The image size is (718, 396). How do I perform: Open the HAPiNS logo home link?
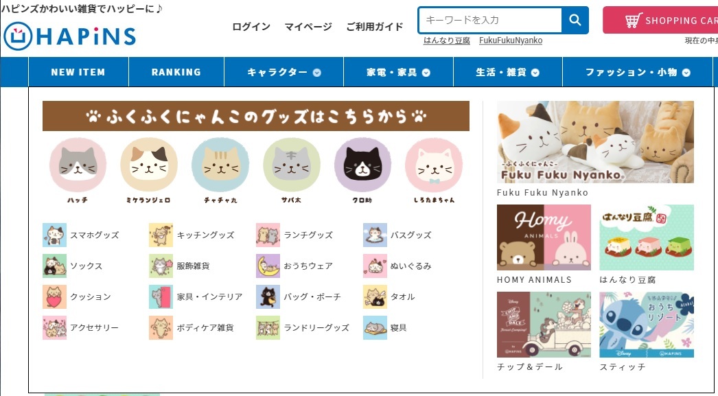point(69,36)
